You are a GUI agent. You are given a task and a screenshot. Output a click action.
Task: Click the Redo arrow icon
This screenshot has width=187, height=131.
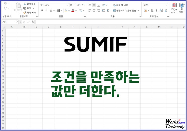coord(6,8)
